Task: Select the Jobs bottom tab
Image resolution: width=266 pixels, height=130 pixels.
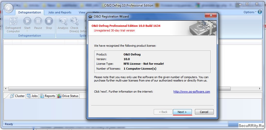Action: (32, 96)
